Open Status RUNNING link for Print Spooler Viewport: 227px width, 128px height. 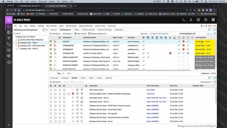pos(153,113)
